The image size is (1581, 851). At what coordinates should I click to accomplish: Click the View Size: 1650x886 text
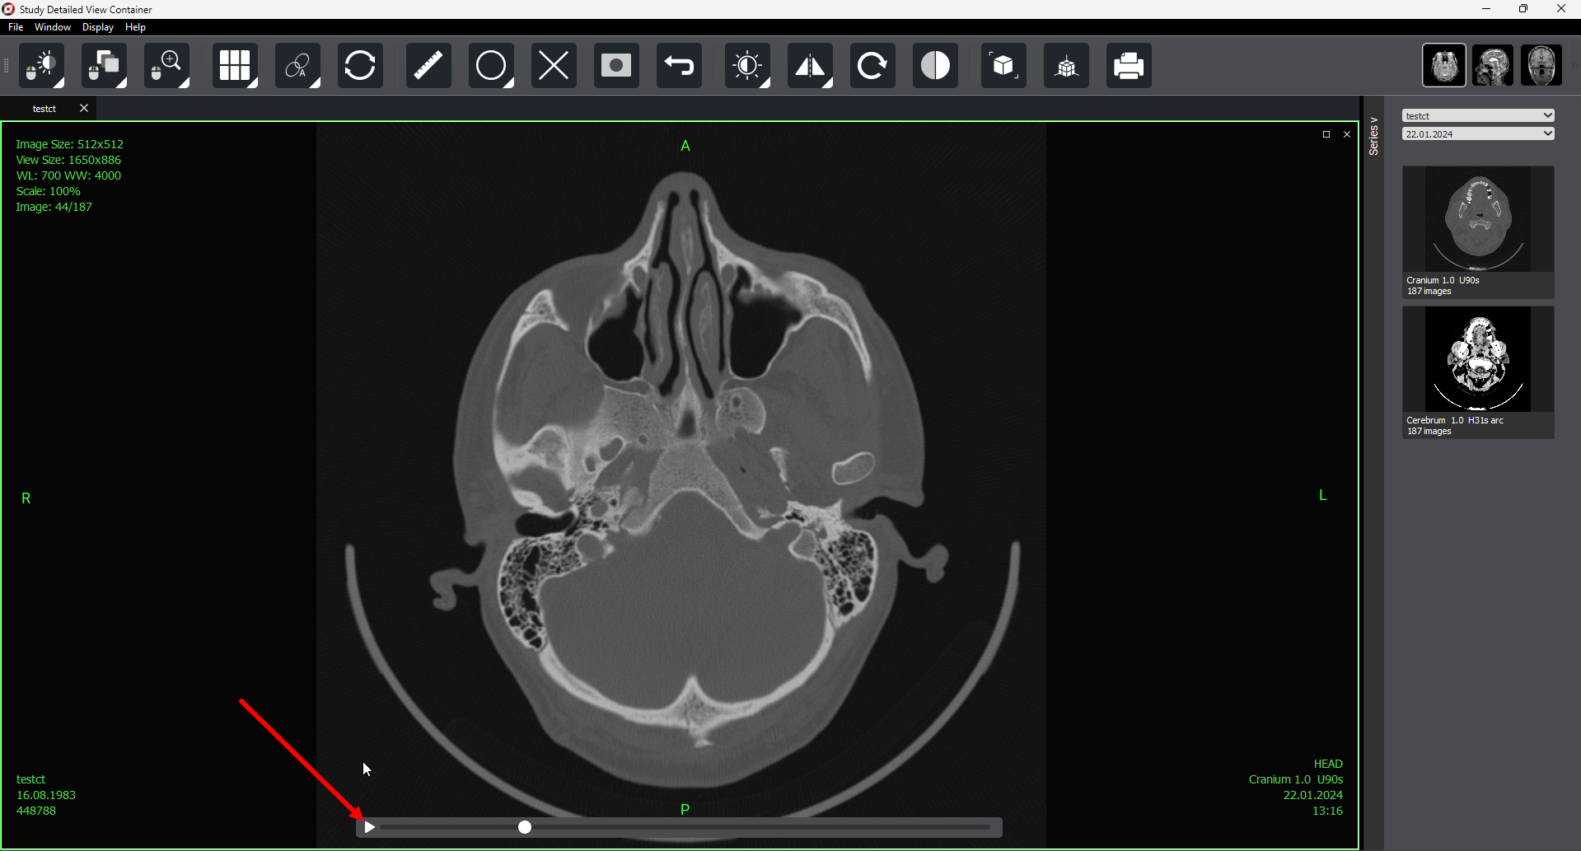(68, 160)
